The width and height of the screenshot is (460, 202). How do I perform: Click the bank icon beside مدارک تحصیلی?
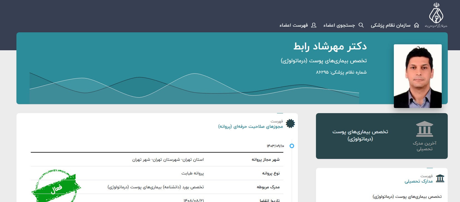[440, 178]
